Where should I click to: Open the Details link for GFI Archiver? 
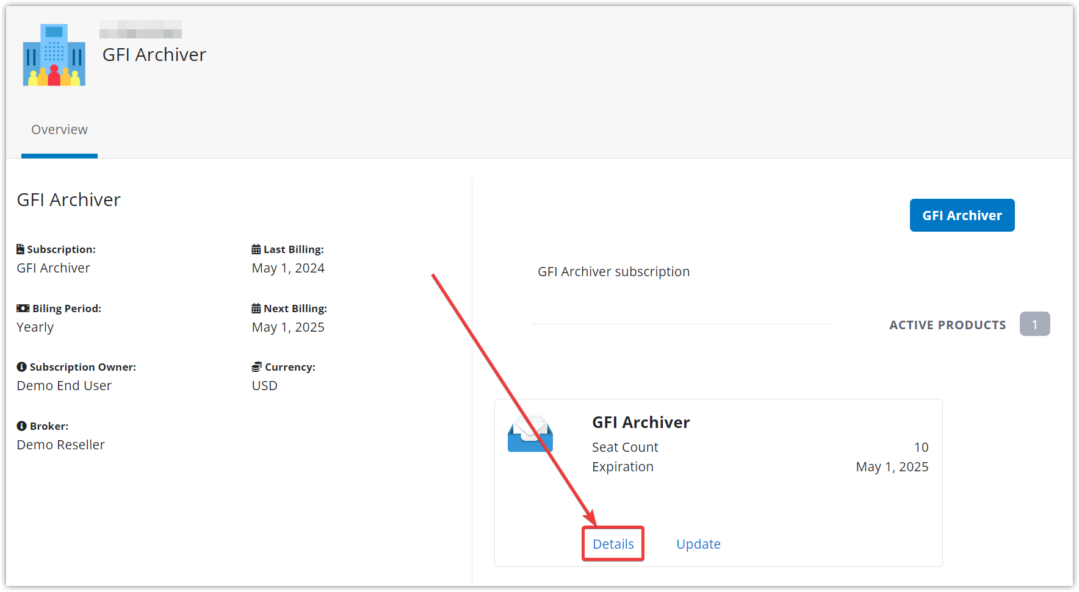coord(613,544)
